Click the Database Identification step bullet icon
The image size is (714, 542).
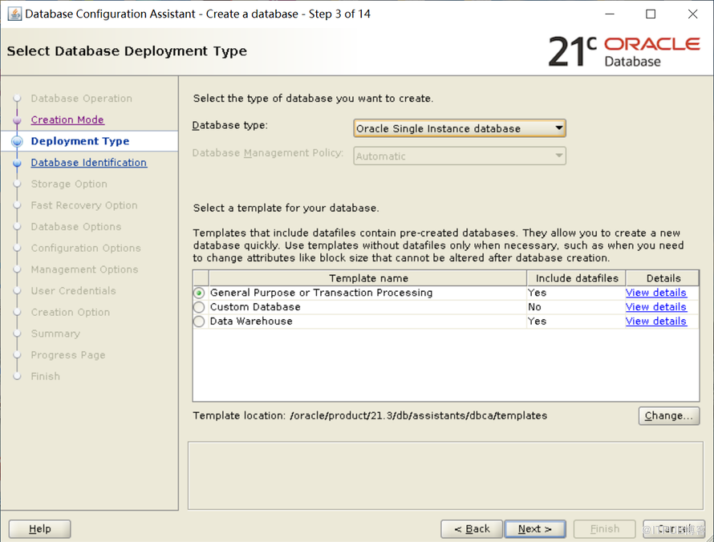(17, 163)
